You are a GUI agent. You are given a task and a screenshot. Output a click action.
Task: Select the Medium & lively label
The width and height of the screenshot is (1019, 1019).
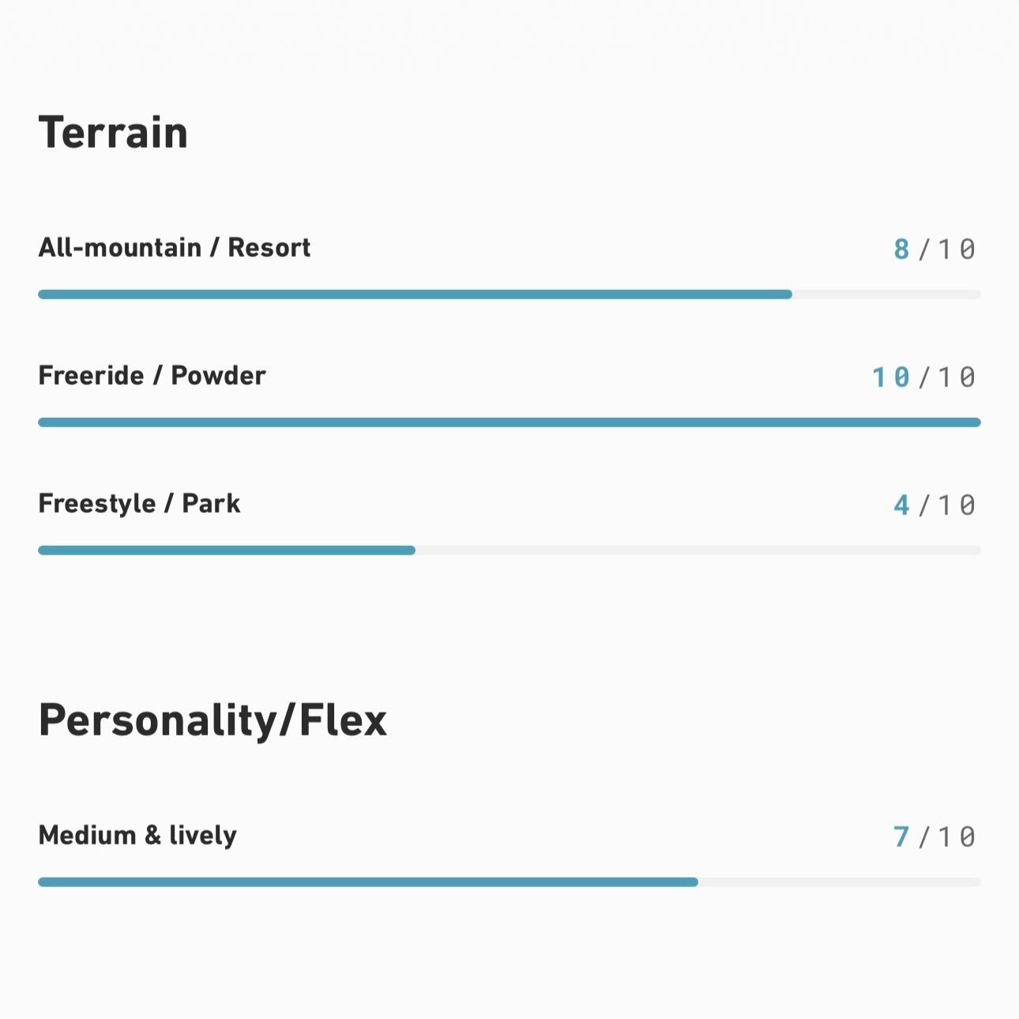137,836
